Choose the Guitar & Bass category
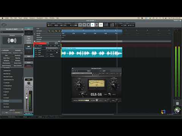This screenshot has height=136, width=182. tap(6, 58)
